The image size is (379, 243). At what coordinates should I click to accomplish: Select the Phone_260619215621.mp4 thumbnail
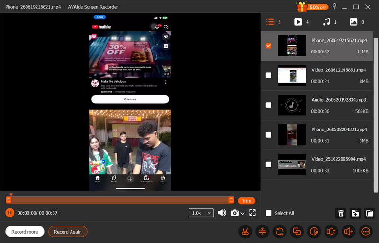[x=292, y=45]
